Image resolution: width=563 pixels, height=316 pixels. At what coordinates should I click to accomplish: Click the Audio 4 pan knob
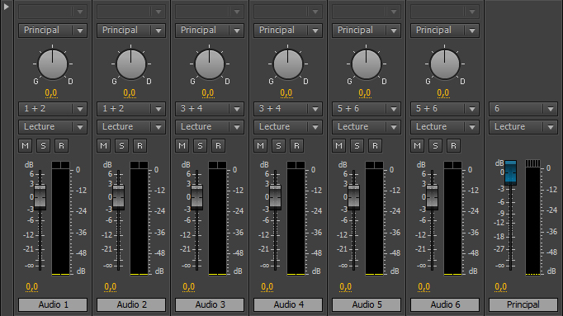pyautogui.click(x=288, y=64)
